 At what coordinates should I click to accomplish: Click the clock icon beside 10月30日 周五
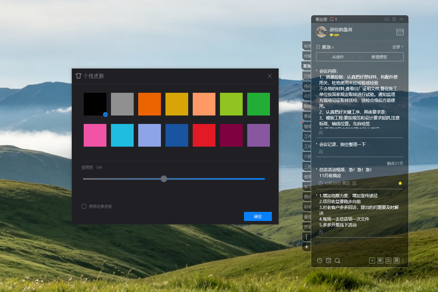(321, 183)
